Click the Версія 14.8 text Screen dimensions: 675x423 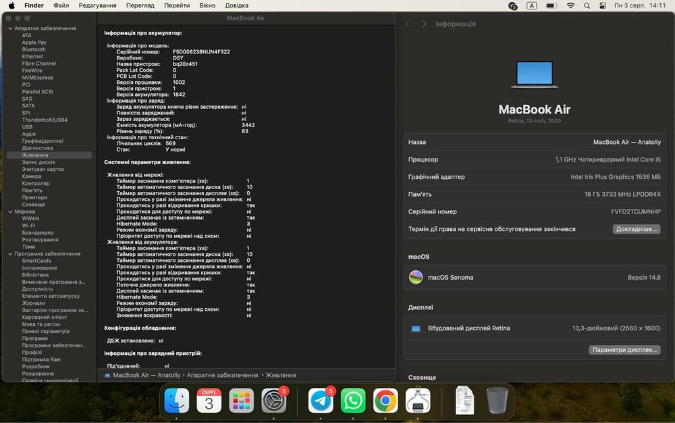click(644, 278)
